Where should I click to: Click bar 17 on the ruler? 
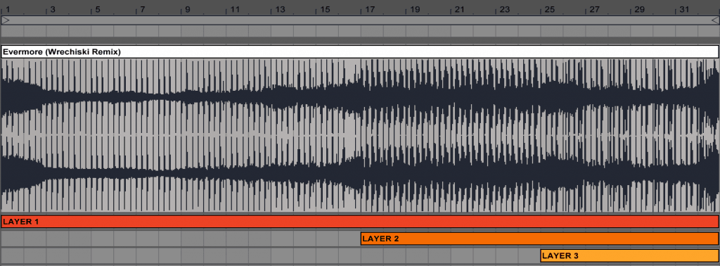point(370,9)
